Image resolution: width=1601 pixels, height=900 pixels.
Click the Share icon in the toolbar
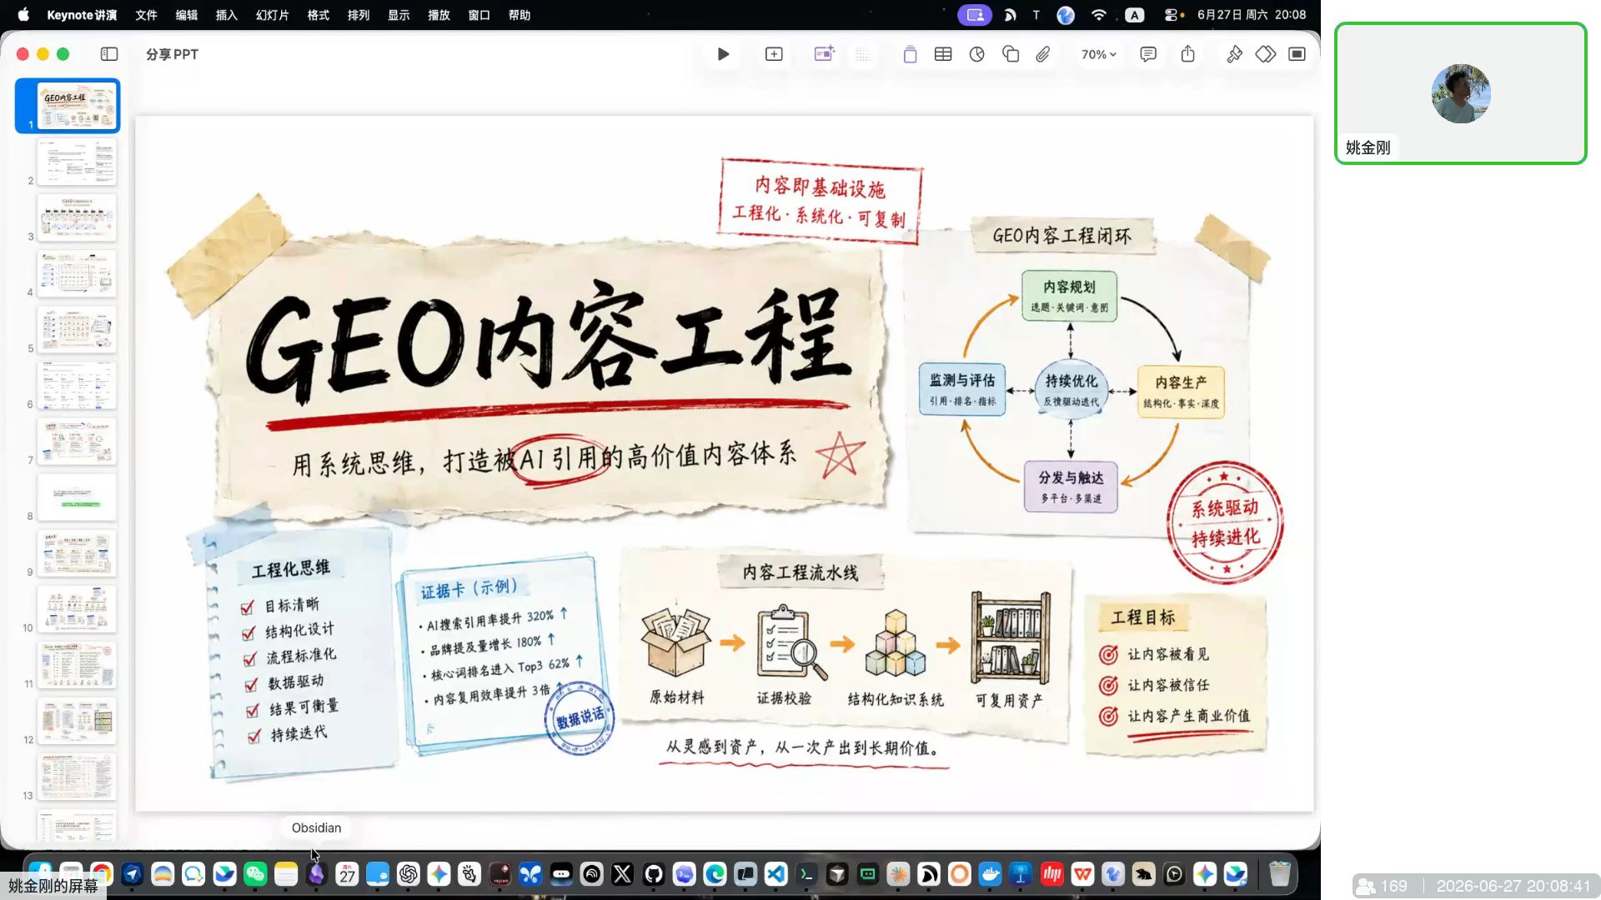coord(1188,54)
